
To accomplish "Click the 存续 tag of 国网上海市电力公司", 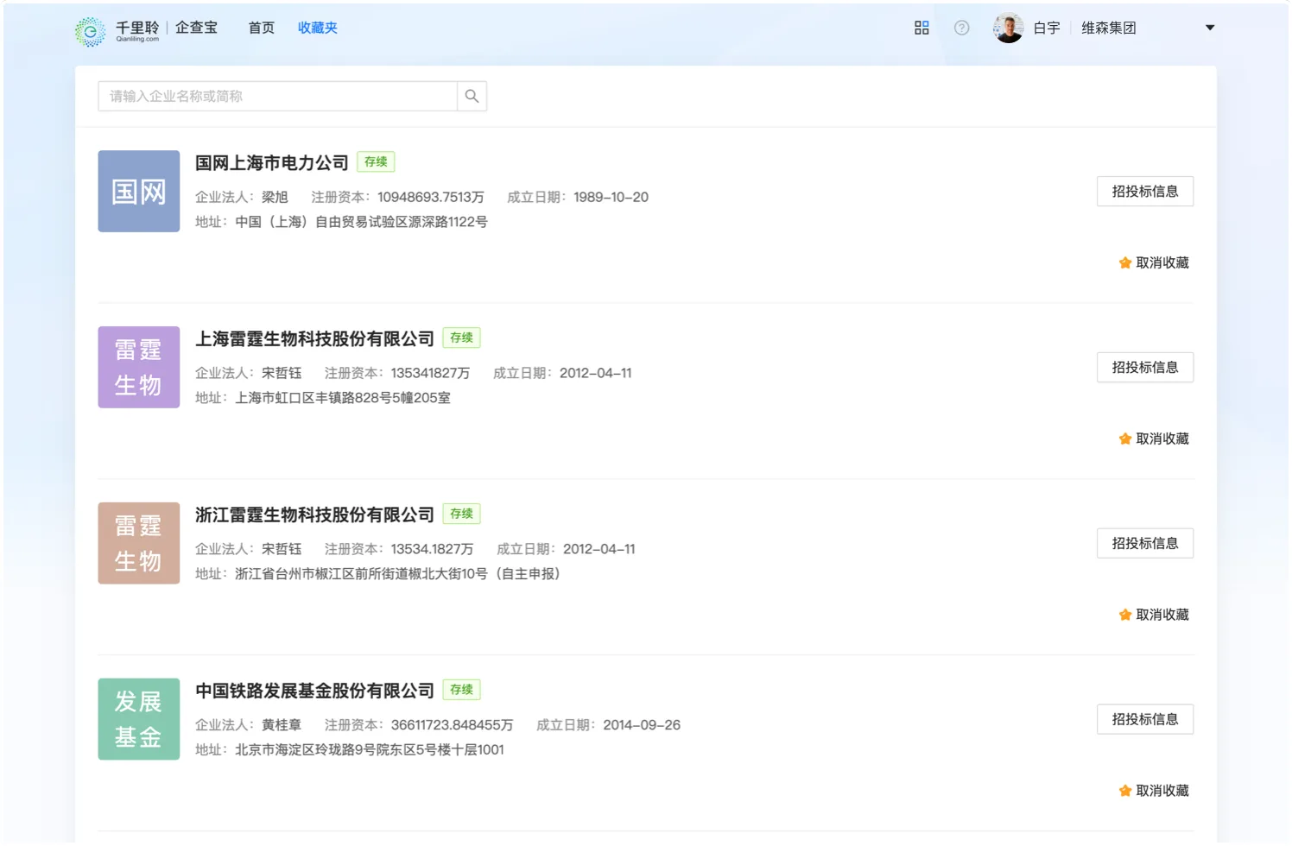I will point(376,162).
